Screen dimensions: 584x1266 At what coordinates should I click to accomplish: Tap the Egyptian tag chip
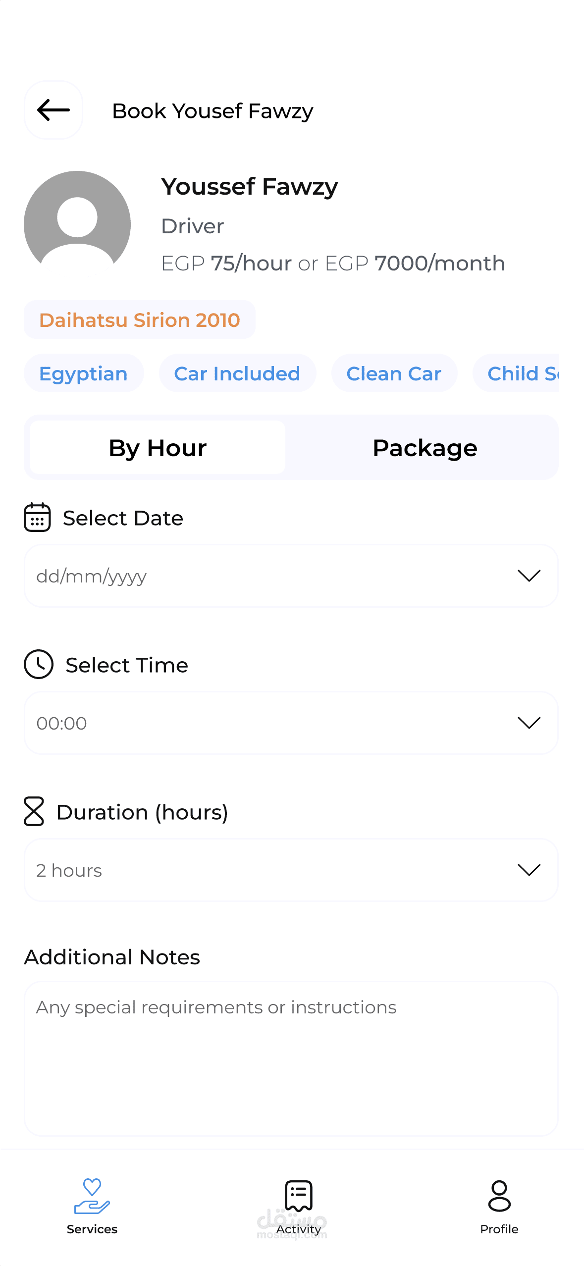(x=84, y=373)
